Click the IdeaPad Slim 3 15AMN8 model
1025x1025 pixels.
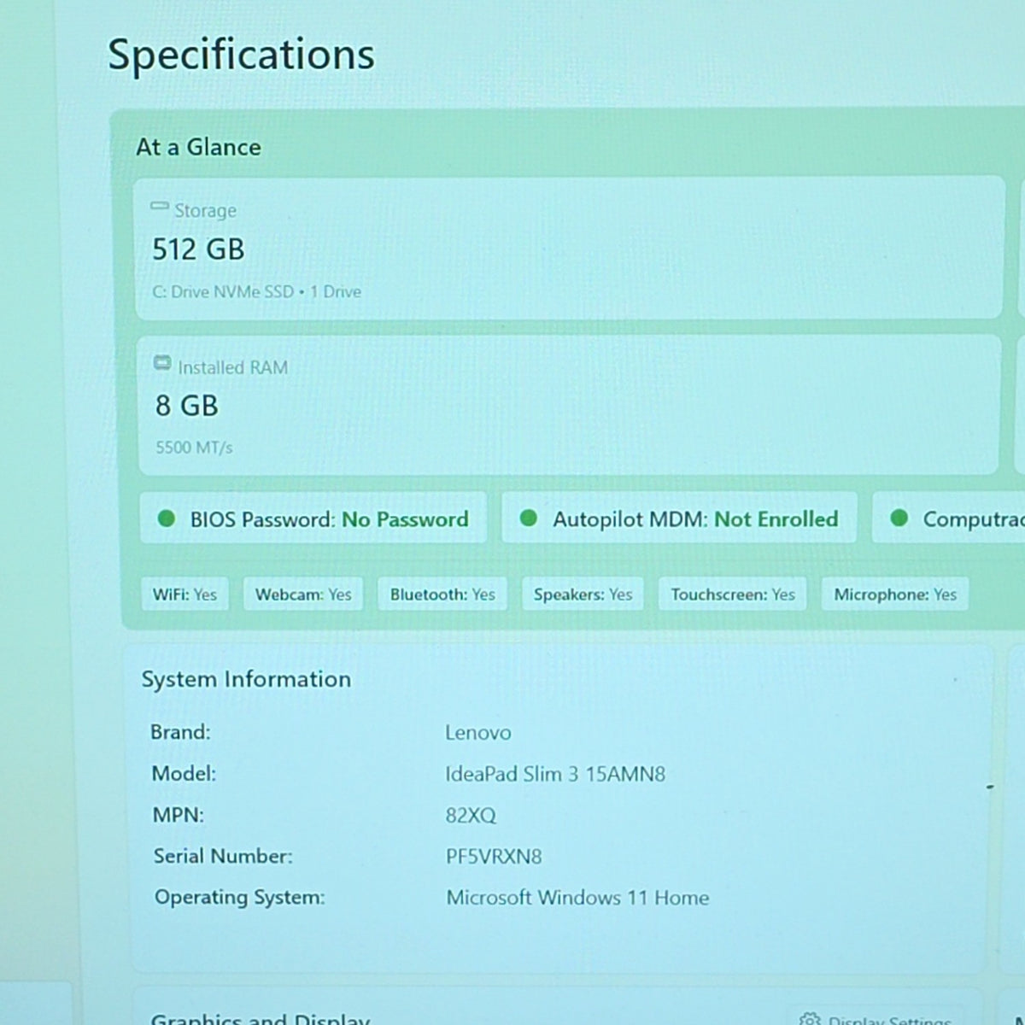pyautogui.click(x=555, y=774)
